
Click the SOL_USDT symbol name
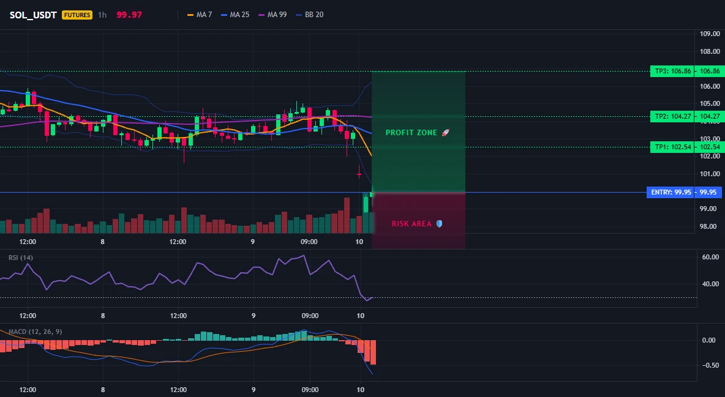[33, 15]
